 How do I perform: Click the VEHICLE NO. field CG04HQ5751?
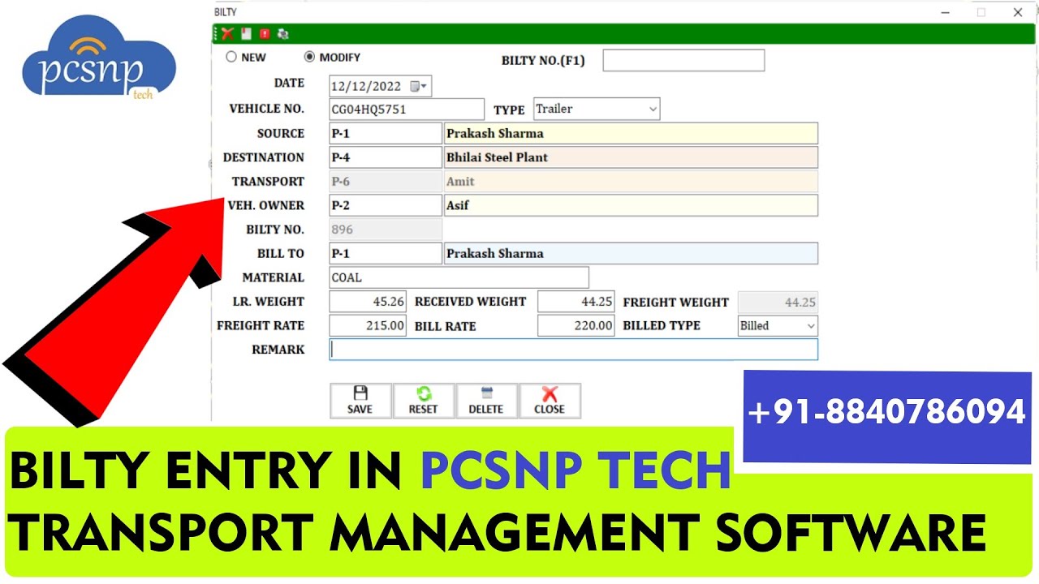point(407,109)
